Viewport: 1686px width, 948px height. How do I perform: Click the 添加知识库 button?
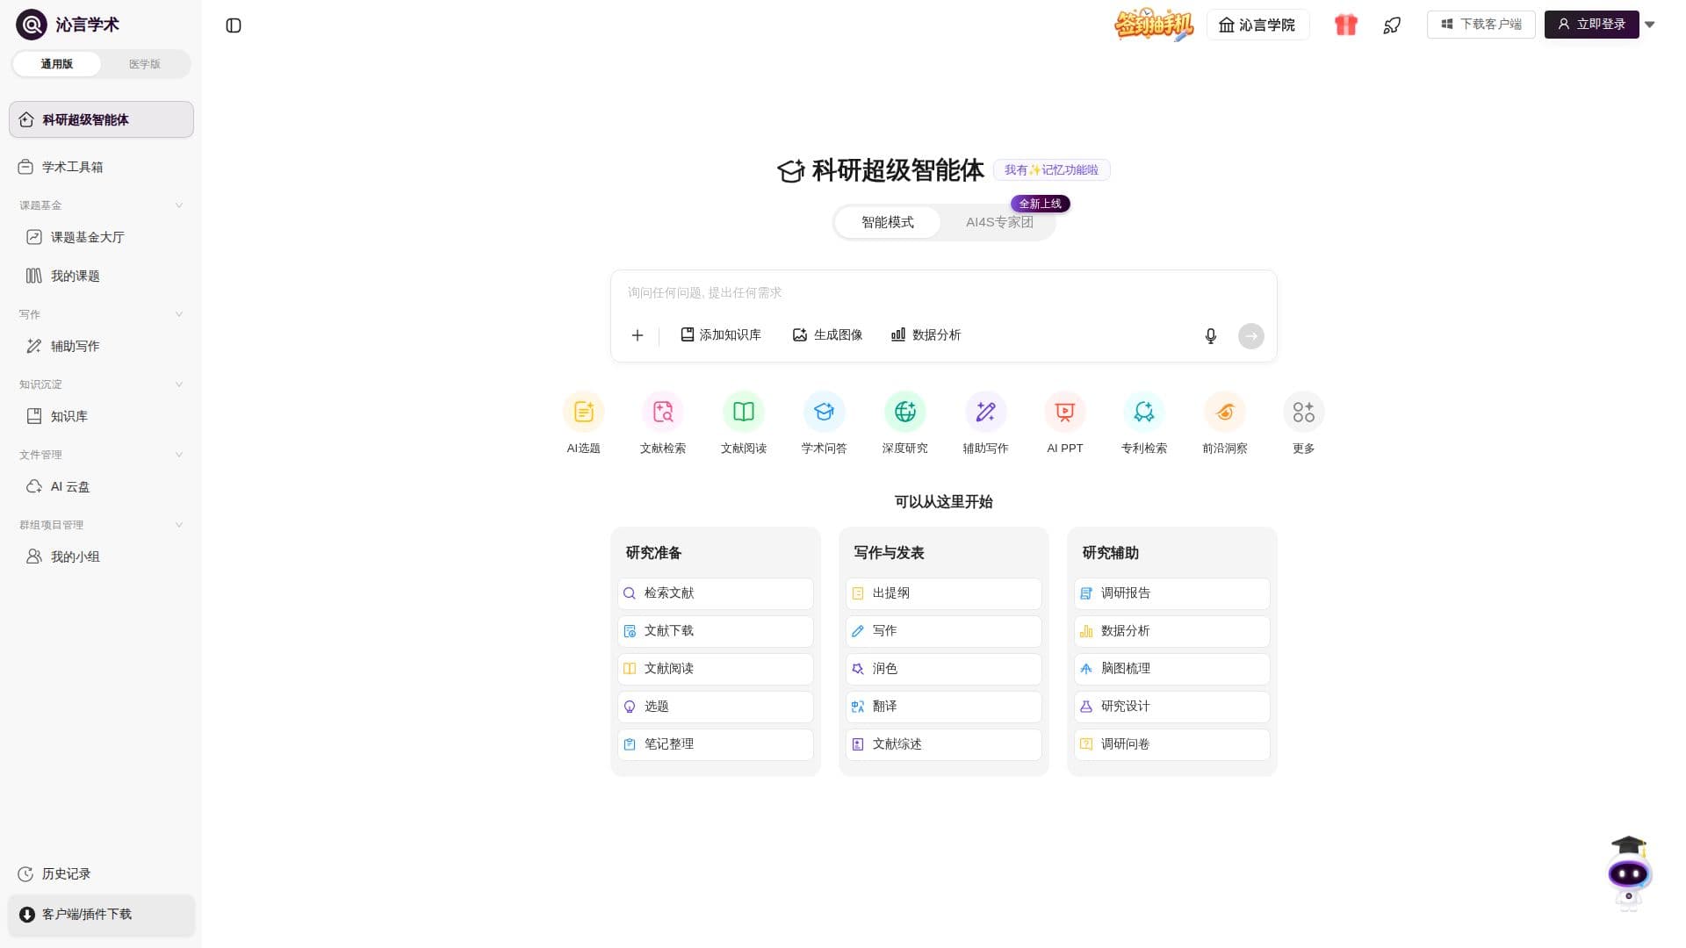click(x=721, y=335)
